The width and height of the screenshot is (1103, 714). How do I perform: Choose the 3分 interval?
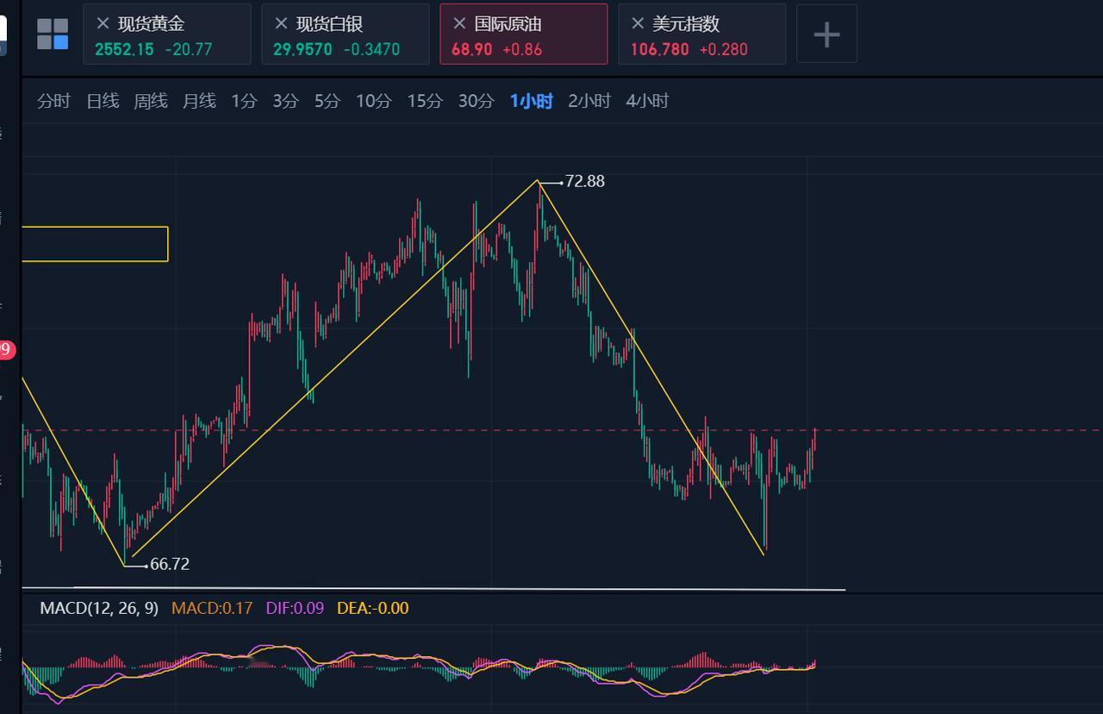285,101
